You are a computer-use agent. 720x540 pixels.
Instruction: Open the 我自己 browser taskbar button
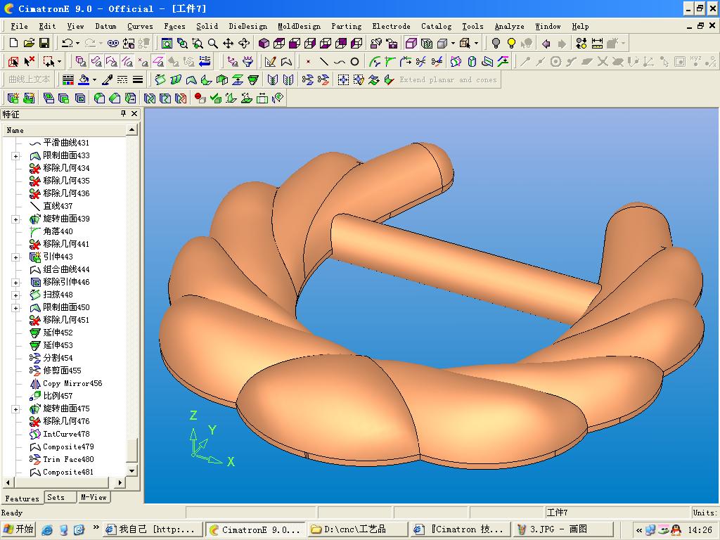pos(153,529)
